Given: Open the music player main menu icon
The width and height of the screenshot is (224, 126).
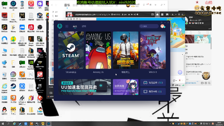Looking at the screenshot, I should tap(150, 5).
